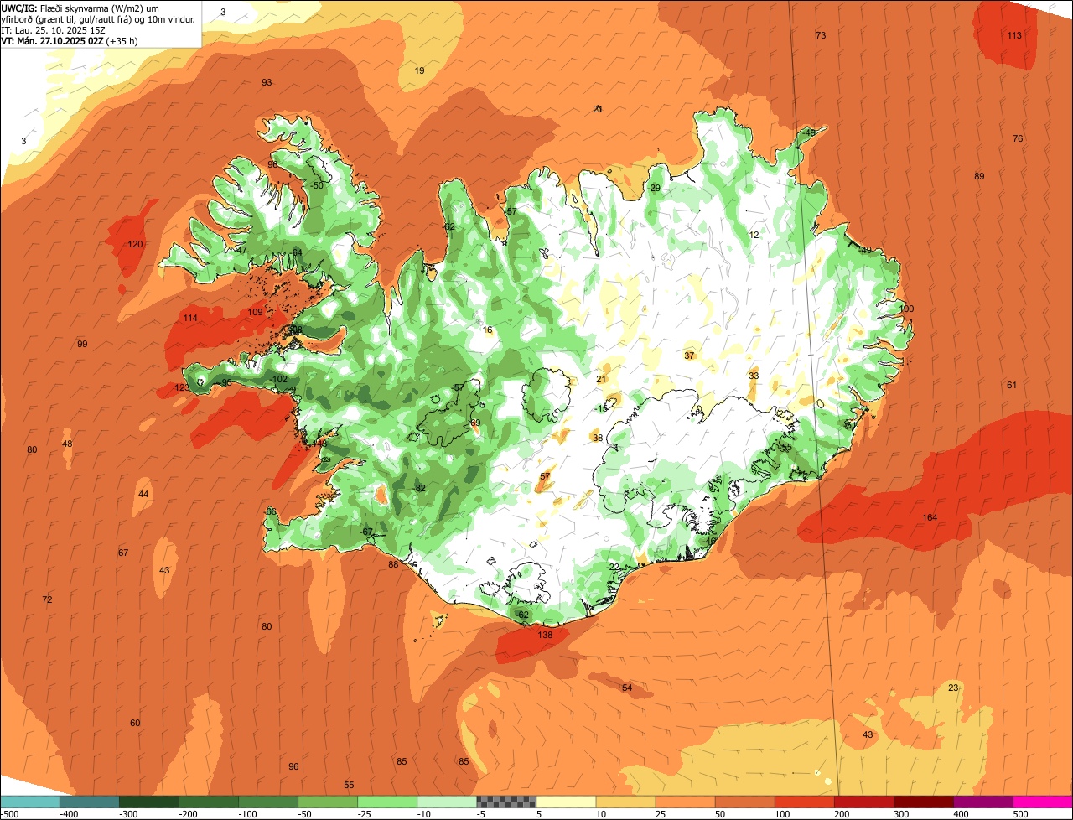1073x820 pixels.
Task: Click the legend swatch between -10 and -5
Action: pyautogui.click(x=447, y=802)
